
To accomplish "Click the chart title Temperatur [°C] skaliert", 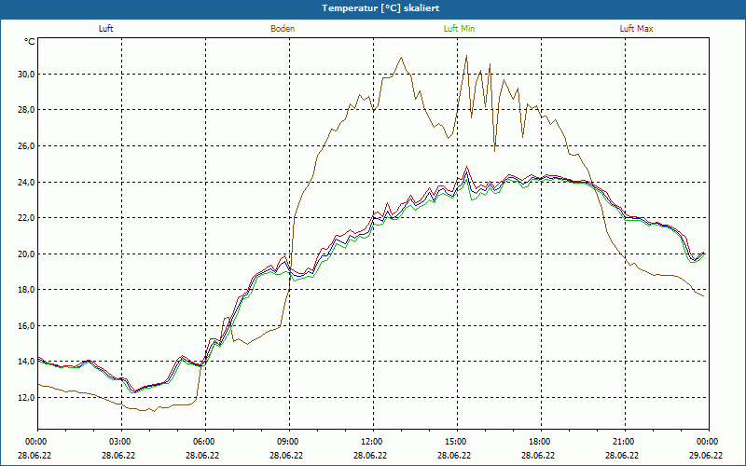I will [x=380, y=8].
